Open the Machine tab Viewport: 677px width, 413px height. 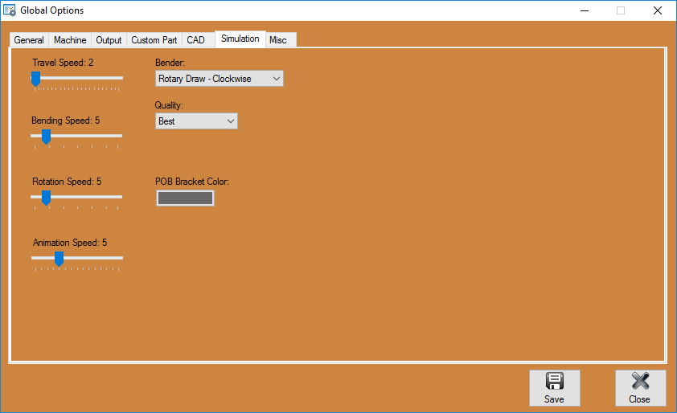(70, 40)
